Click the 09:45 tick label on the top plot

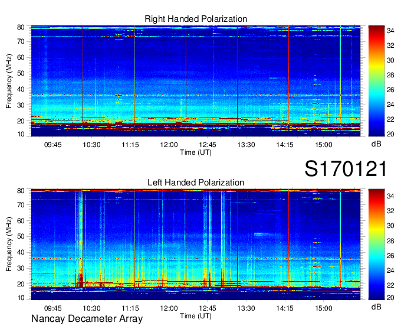pyautogui.click(x=53, y=145)
